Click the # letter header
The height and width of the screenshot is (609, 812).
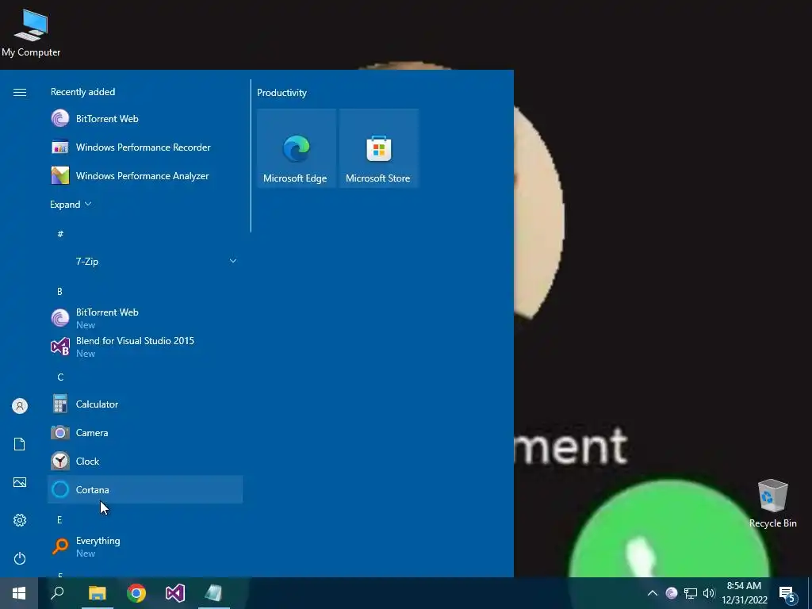pyautogui.click(x=60, y=234)
